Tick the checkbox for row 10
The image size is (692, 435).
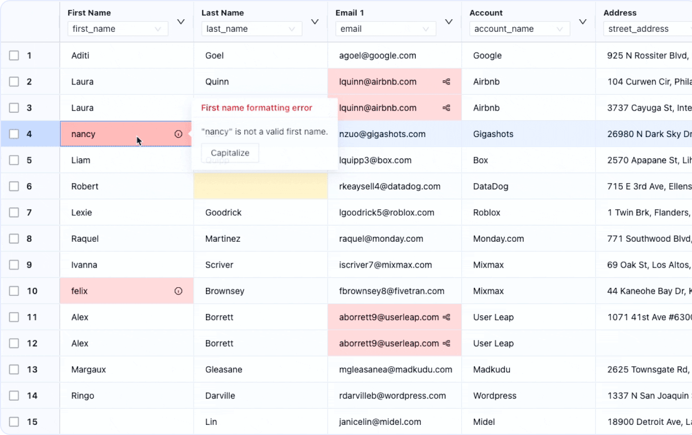[x=14, y=291]
